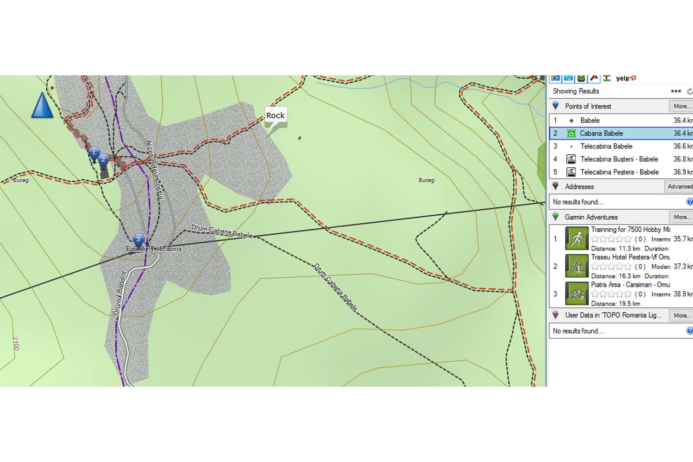Screen dimensions: 693x462
Task: Open the three-dots results options menu
Action: click(676, 91)
